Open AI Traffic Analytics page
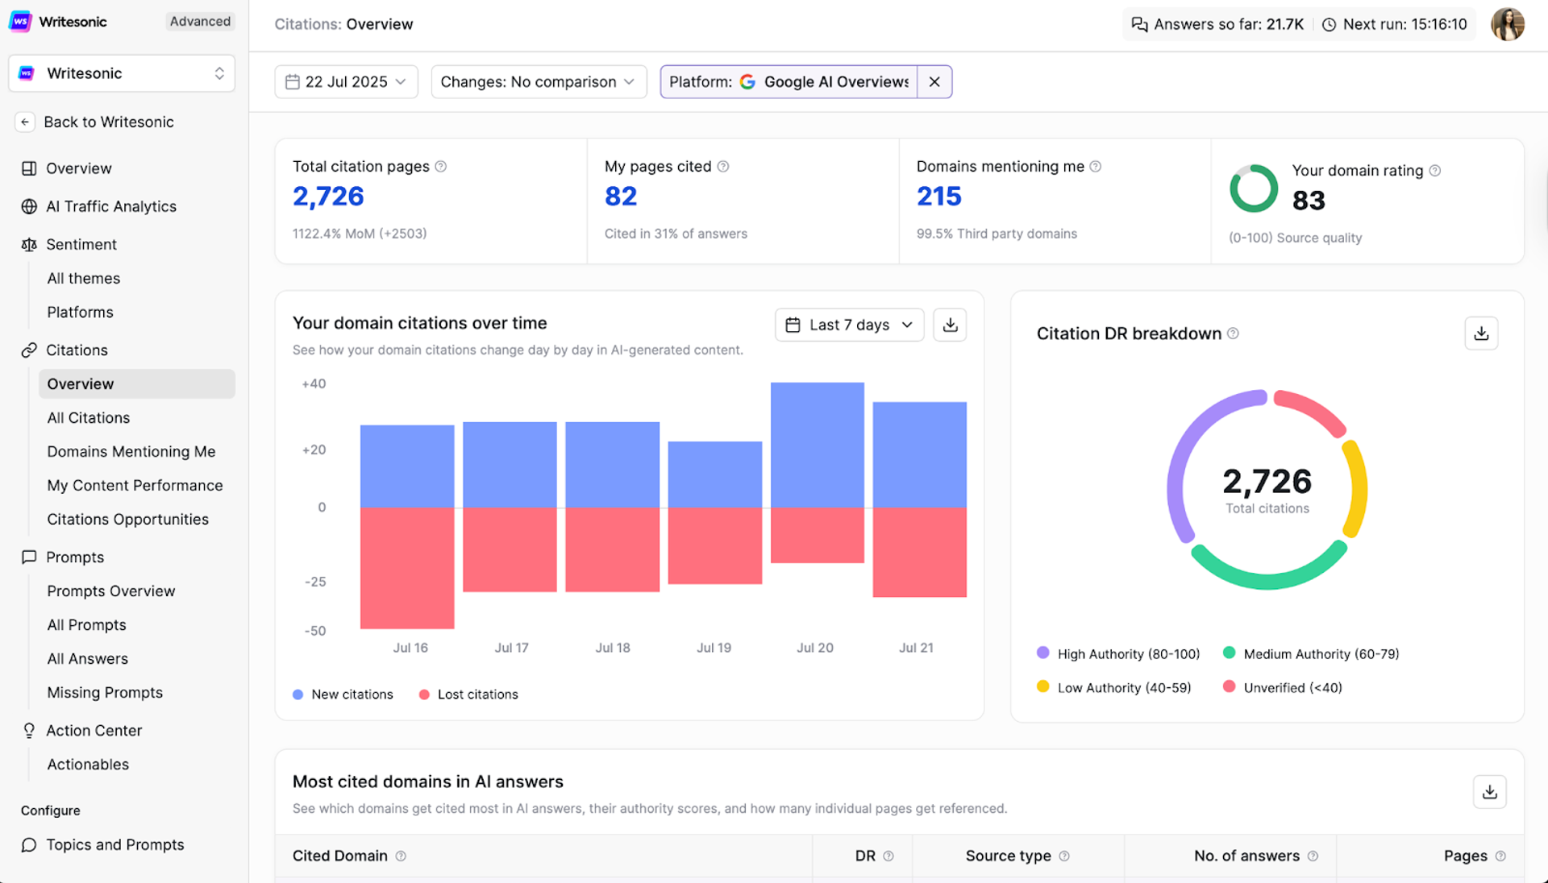 click(x=110, y=206)
